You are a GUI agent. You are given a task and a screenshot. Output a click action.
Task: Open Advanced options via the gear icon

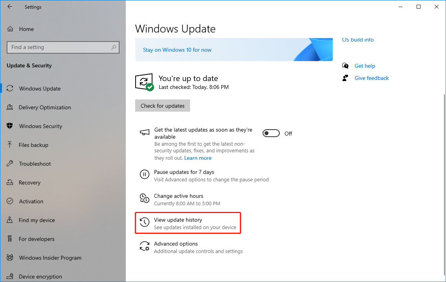click(x=144, y=246)
